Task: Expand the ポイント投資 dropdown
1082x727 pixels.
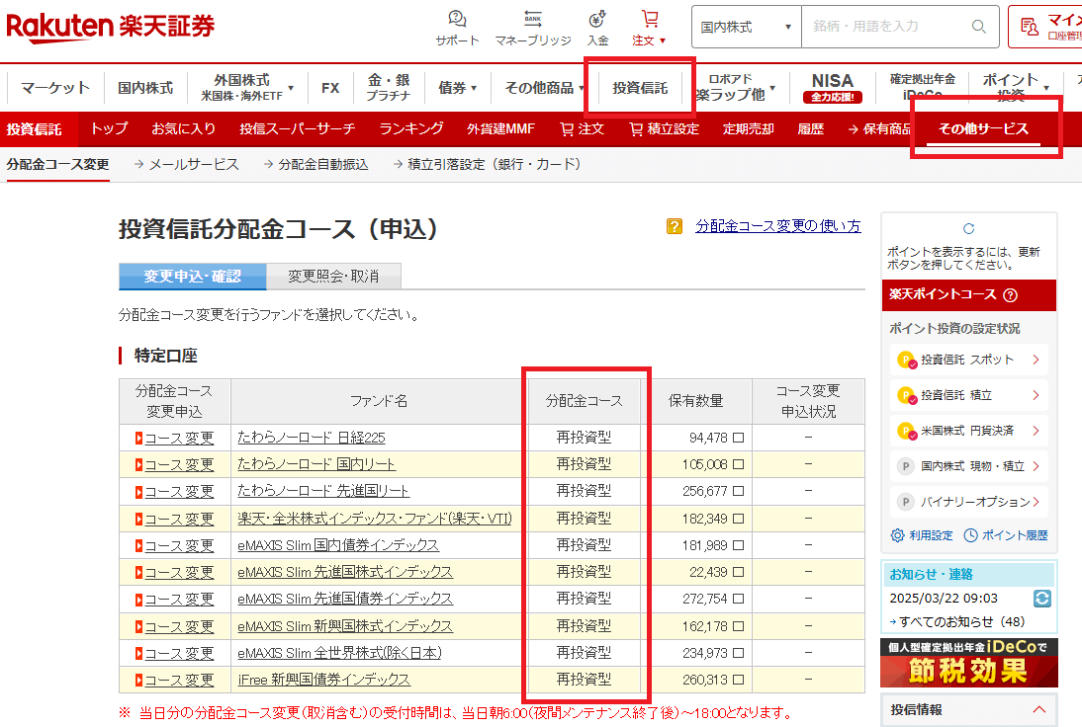Action: click(x=1046, y=88)
